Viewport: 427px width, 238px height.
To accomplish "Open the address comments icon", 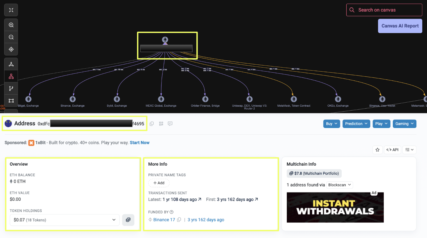I will tap(170, 124).
